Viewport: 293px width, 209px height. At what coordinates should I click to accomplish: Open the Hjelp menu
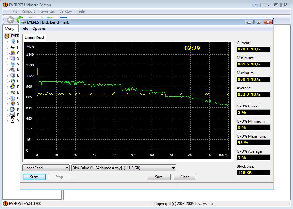pos(80,11)
